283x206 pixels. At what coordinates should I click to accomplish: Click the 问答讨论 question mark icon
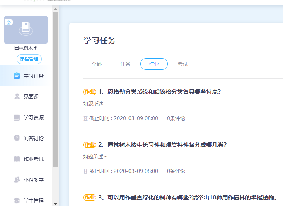(x=17, y=138)
